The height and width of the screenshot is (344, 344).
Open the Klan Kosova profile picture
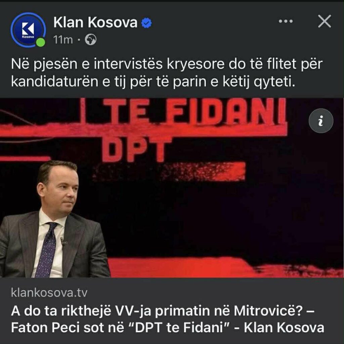28,30
